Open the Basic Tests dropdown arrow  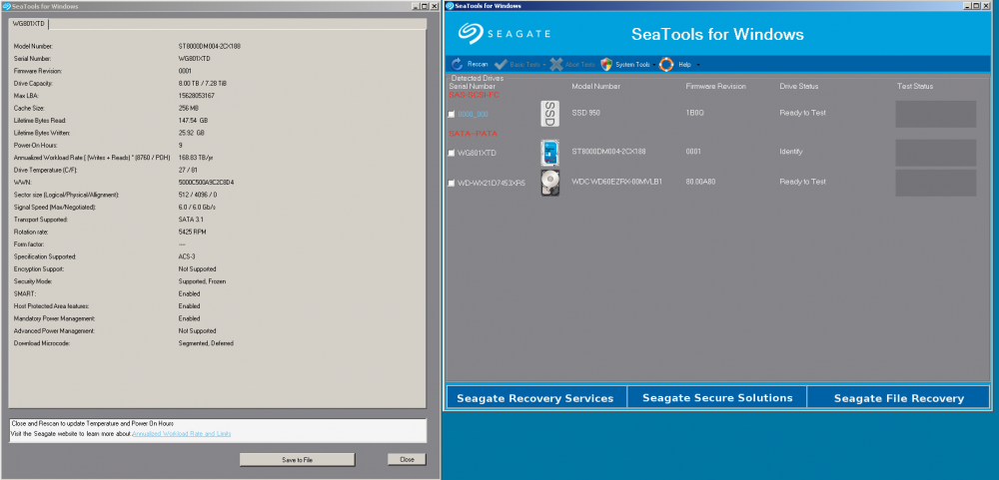tap(544, 65)
